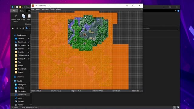The height and width of the screenshot is (109, 194).
Task: Select This PC in navigation pane
Action: [19, 81]
